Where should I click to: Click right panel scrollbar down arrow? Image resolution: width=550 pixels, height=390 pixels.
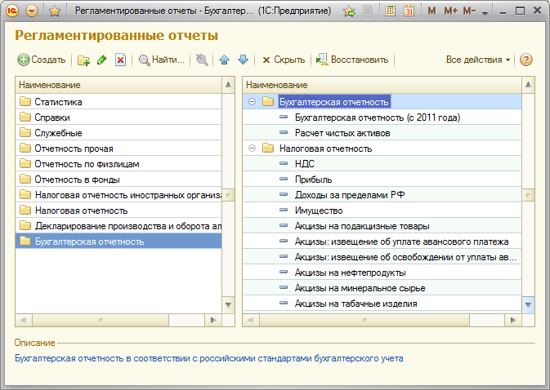[528, 304]
